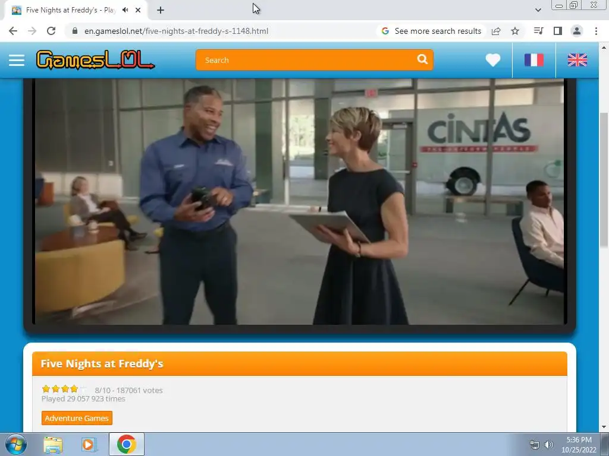Expand the tab search chevron
The image size is (609, 456).
pos(538,10)
